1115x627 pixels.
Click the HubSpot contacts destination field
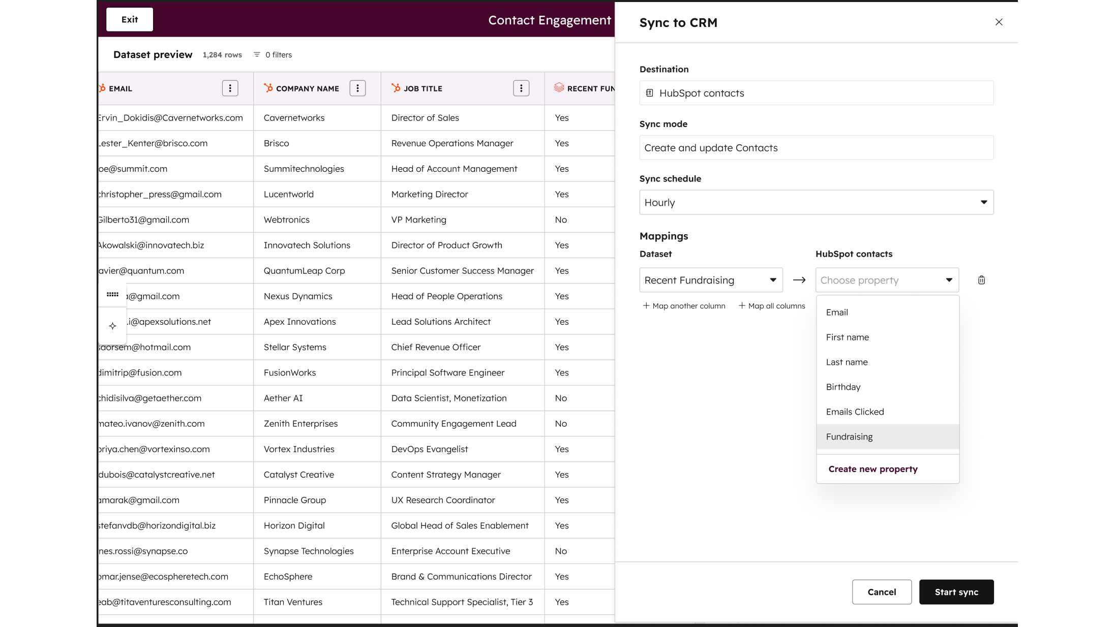pos(816,93)
